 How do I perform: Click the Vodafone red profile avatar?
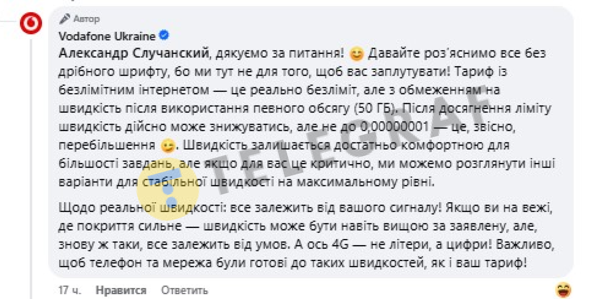(x=31, y=23)
